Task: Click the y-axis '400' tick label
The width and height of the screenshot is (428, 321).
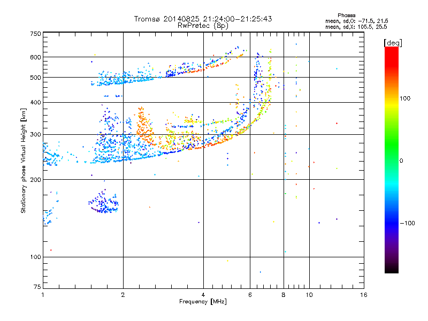Action: point(36,102)
